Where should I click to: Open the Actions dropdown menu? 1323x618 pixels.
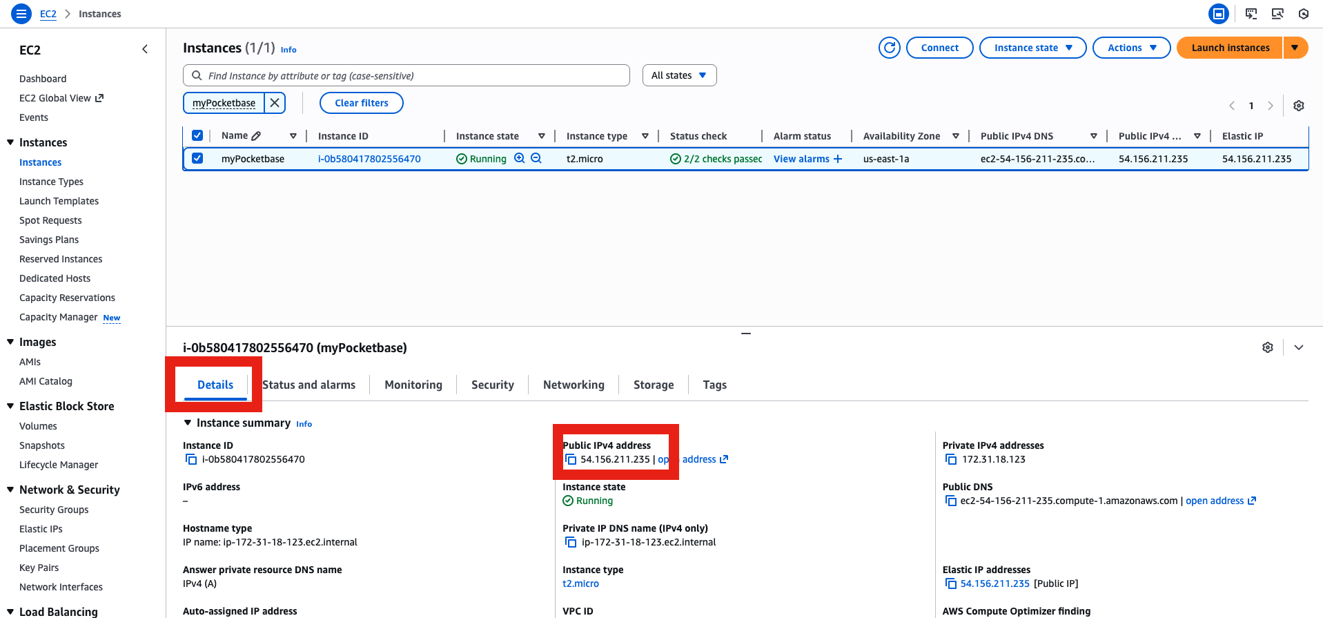coord(1132,48)
